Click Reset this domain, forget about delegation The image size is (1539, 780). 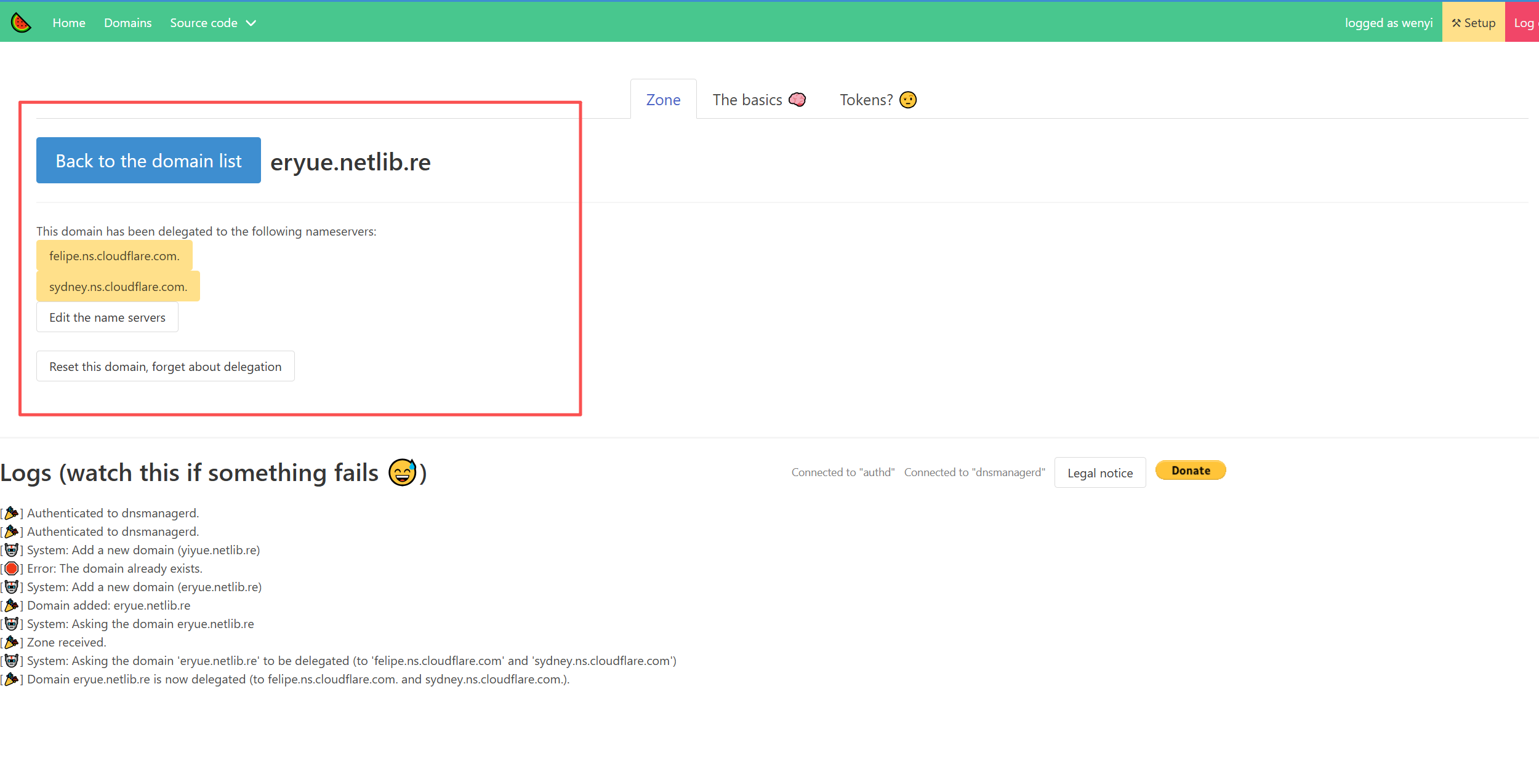click(x=165, y=367)
